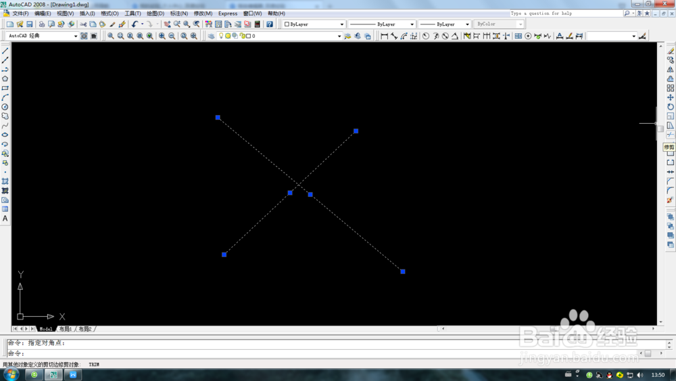
Task: Click the taskbar clock showing 13:50
Action: [x=658, y=375]
